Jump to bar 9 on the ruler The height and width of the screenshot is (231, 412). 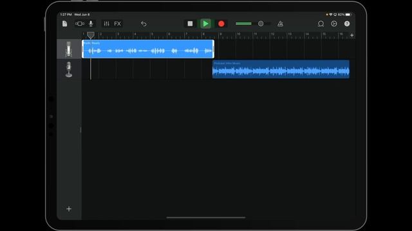220,34
